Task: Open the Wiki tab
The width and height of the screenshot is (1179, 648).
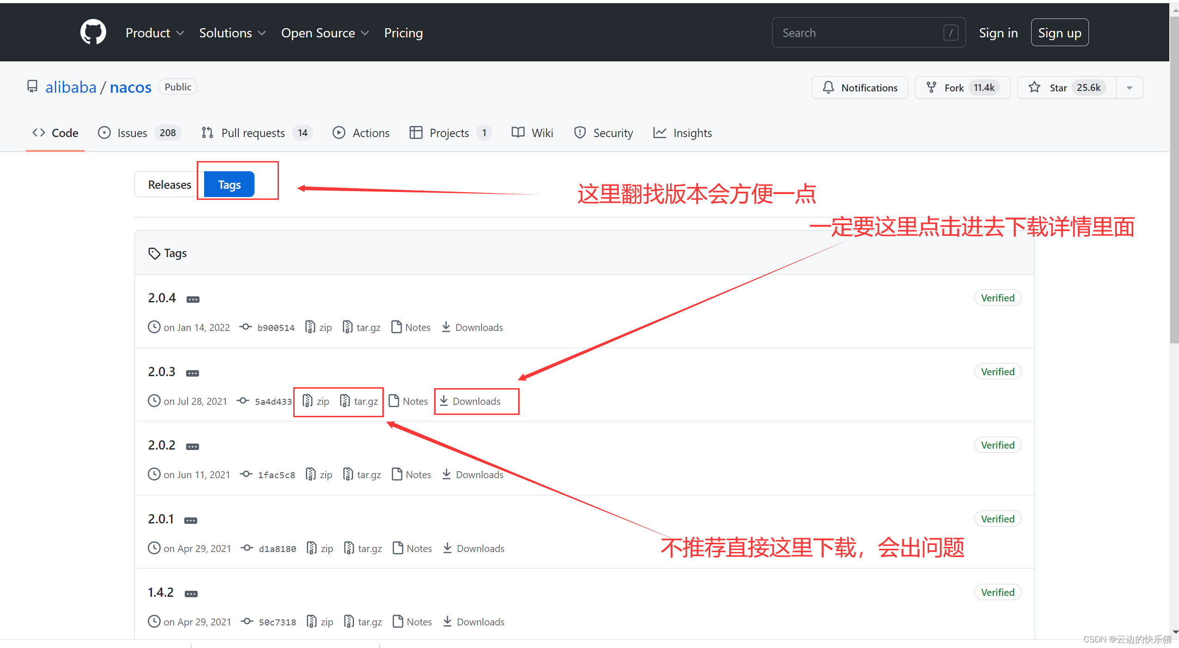Action: point(532,133)
